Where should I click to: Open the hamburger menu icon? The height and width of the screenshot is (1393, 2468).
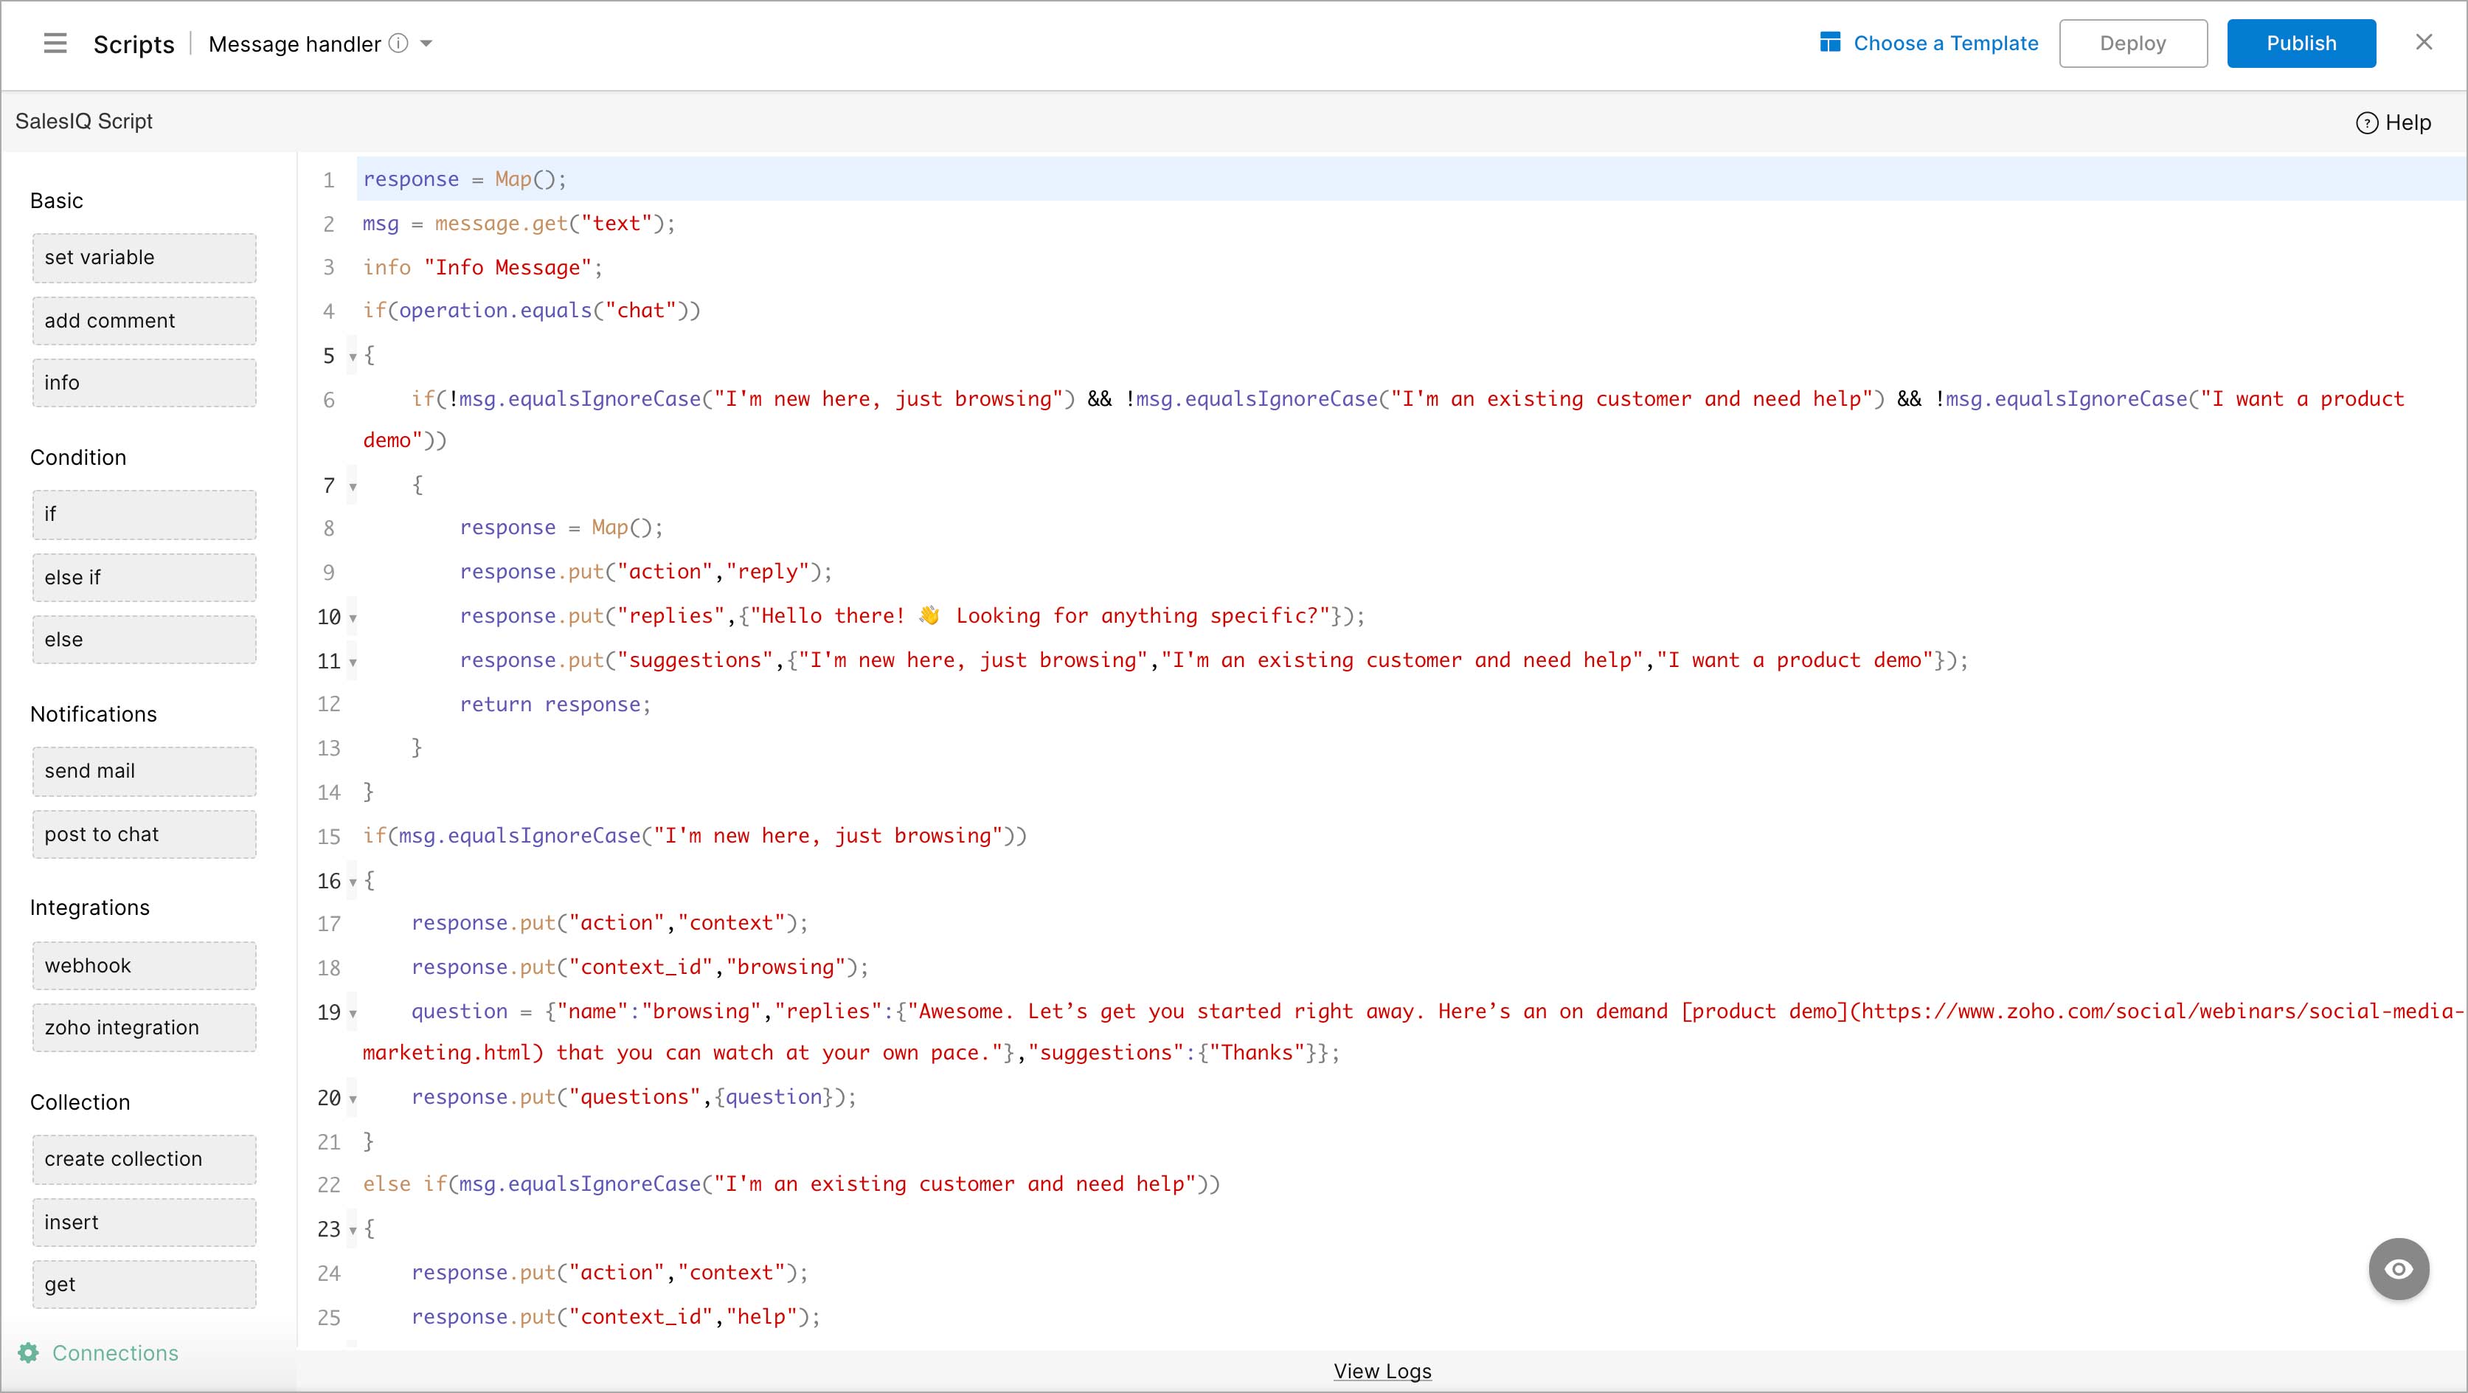(55, 43)
